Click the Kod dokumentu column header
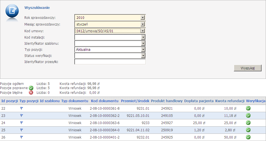 105,100
